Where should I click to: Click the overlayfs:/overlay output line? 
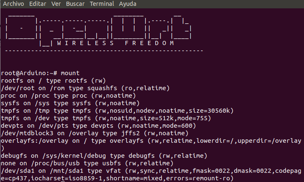click(x=150, y=140)
